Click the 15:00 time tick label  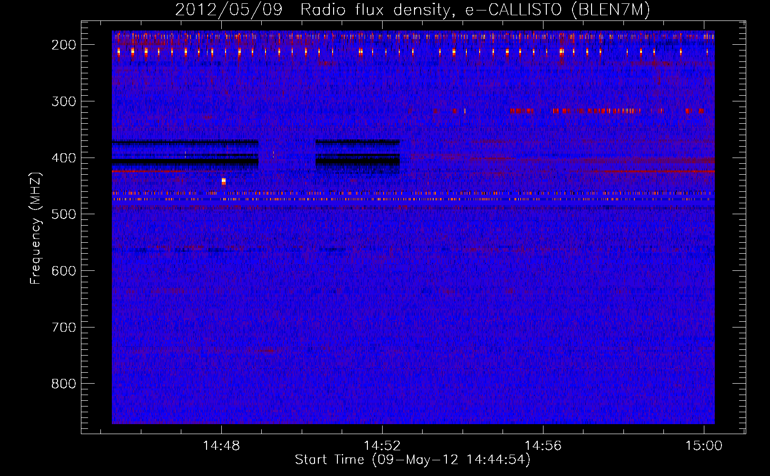[704, 446]
